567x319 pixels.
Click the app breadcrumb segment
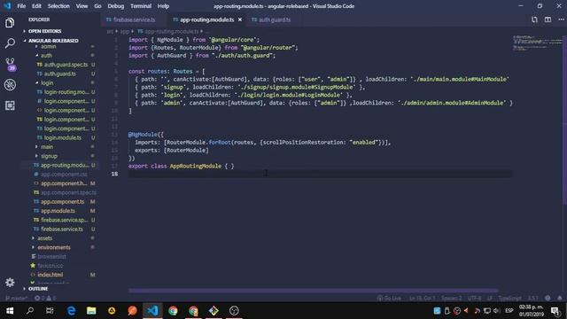coord(125,32)
